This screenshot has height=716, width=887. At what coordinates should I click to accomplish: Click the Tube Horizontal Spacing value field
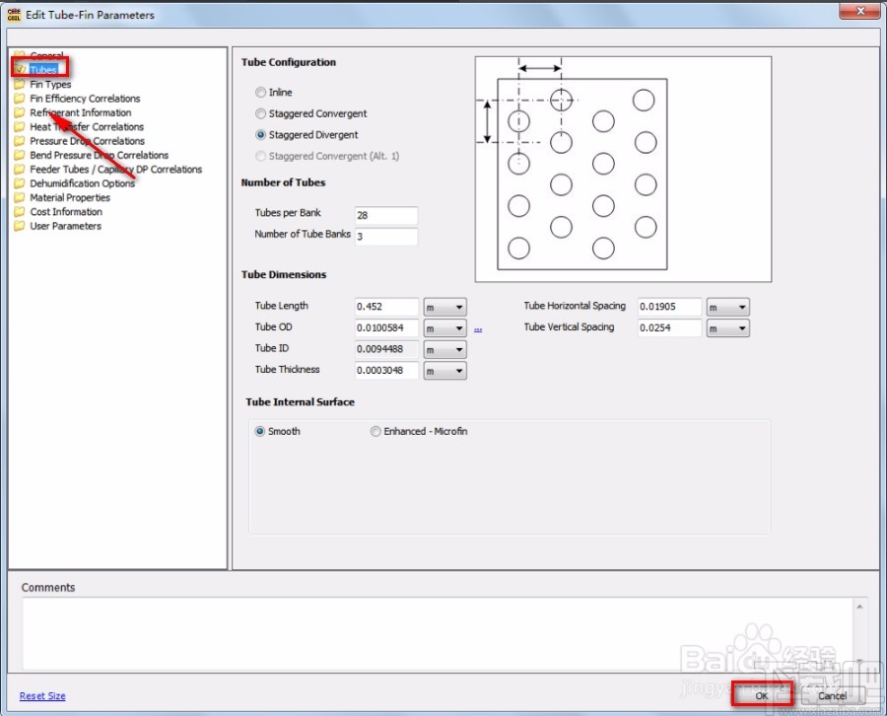[669, 307]
